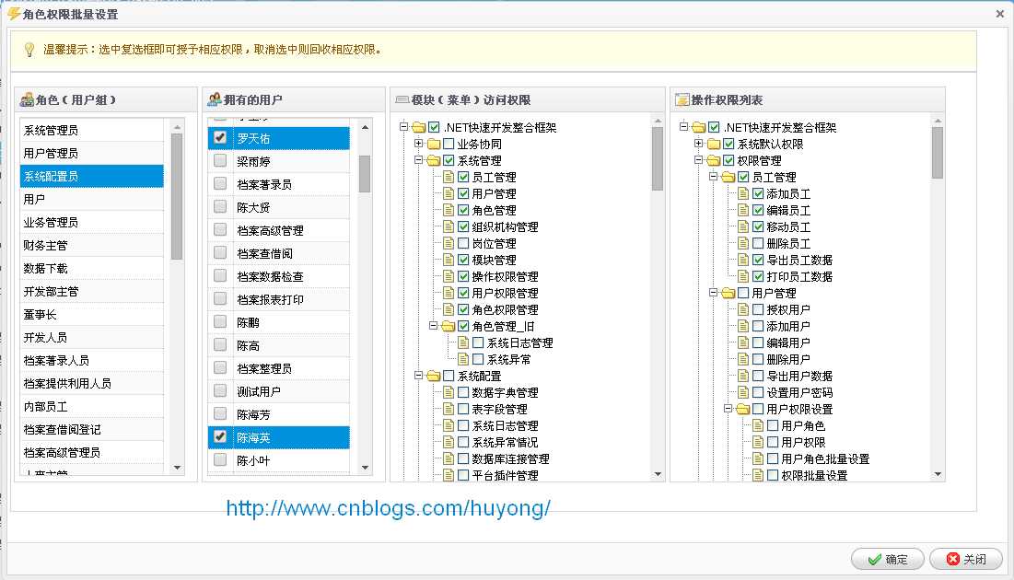Click the module tree scrollbar thumb

click(658, 159)
